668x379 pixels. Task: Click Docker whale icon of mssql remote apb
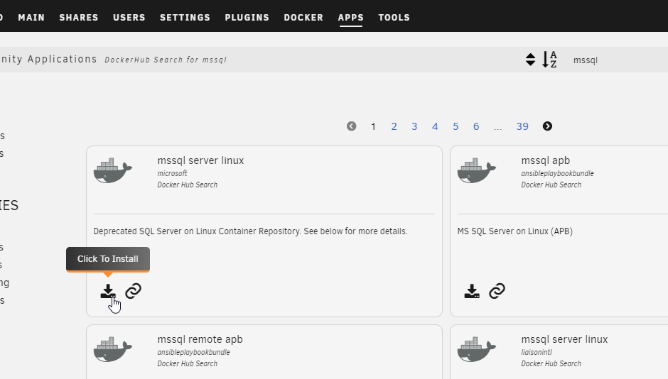coord(112,349)
